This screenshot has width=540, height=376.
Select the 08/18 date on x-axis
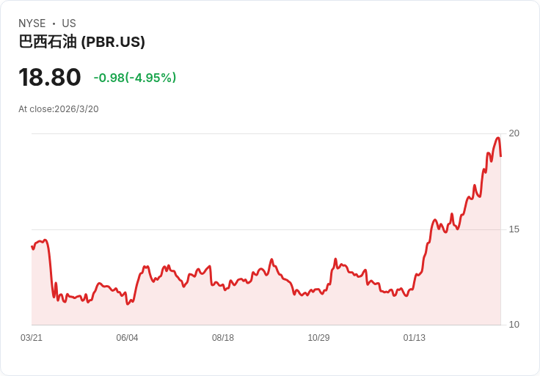click(223, 338)
